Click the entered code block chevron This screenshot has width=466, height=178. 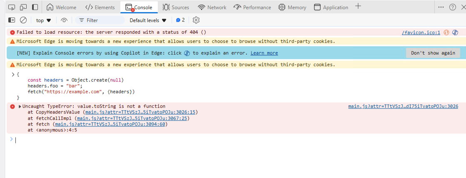coord(13,74)
